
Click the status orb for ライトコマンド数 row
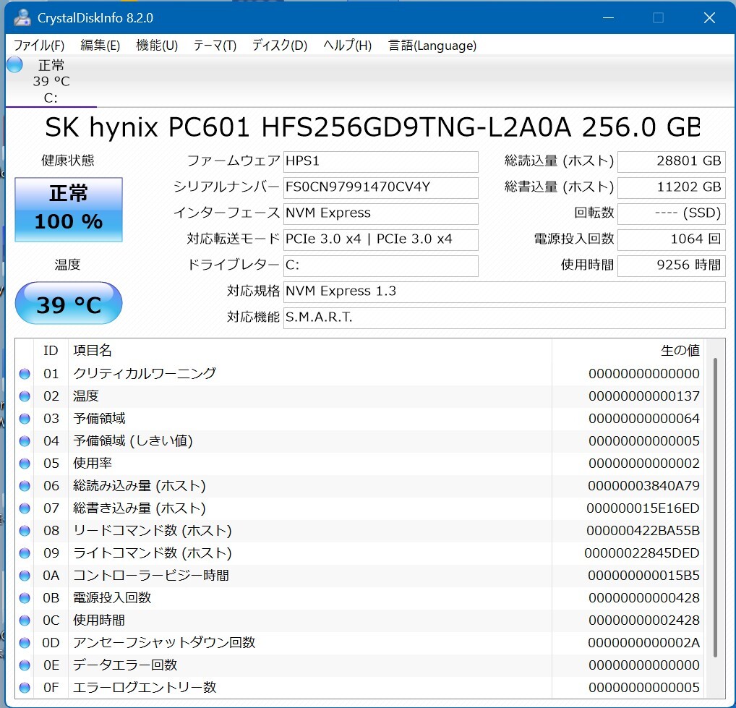click(x=25, y=553)
